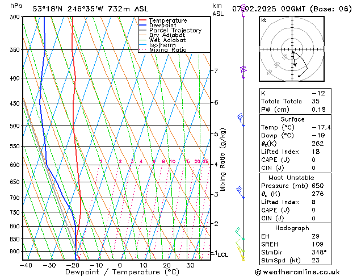Click the hodograph trace end square marker

tap(299, 76)
